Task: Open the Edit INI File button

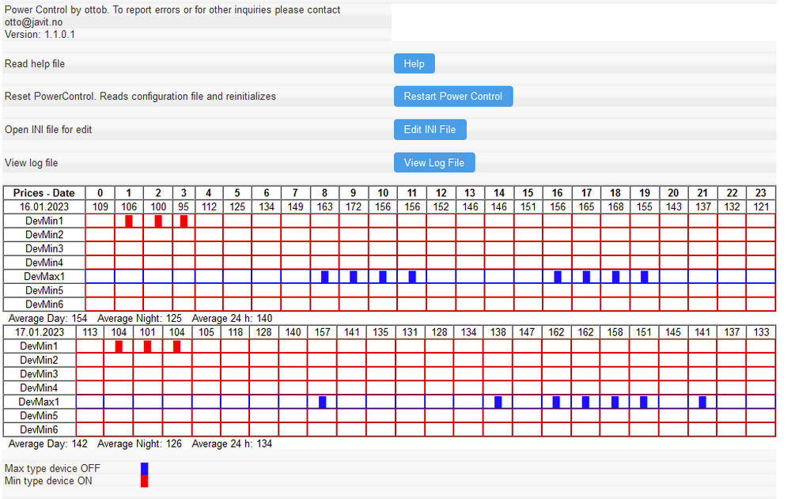Action: click(x=430, y=130)
